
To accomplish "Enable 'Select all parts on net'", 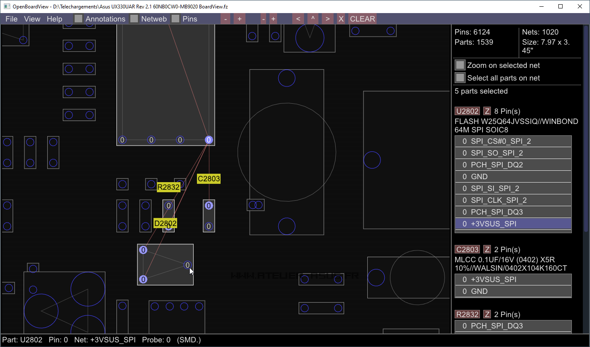I will tap(460, 78).
